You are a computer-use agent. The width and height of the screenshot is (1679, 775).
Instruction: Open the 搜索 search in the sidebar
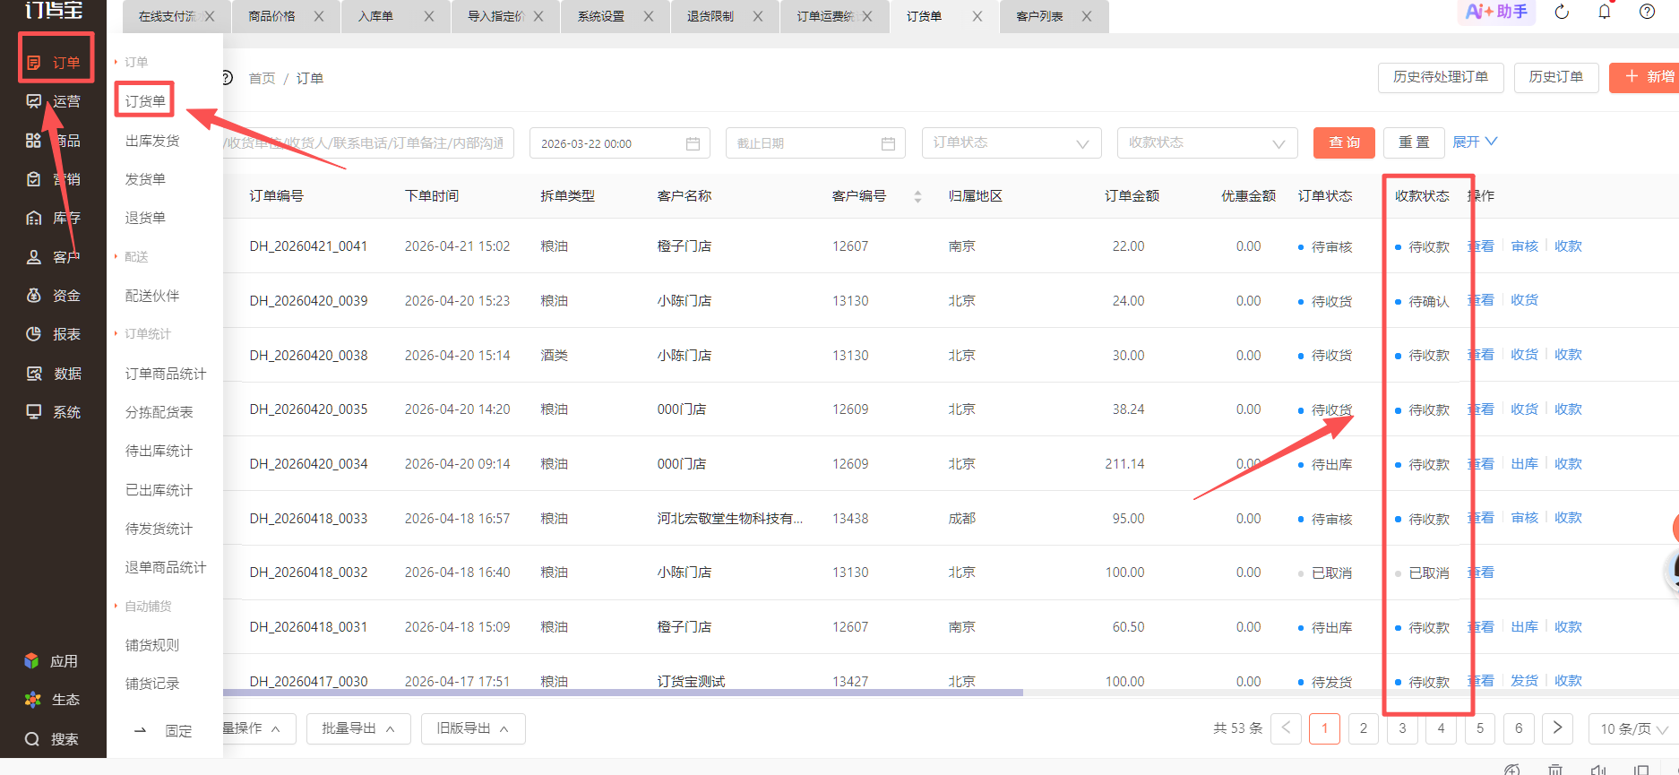(x=52, y=739)
